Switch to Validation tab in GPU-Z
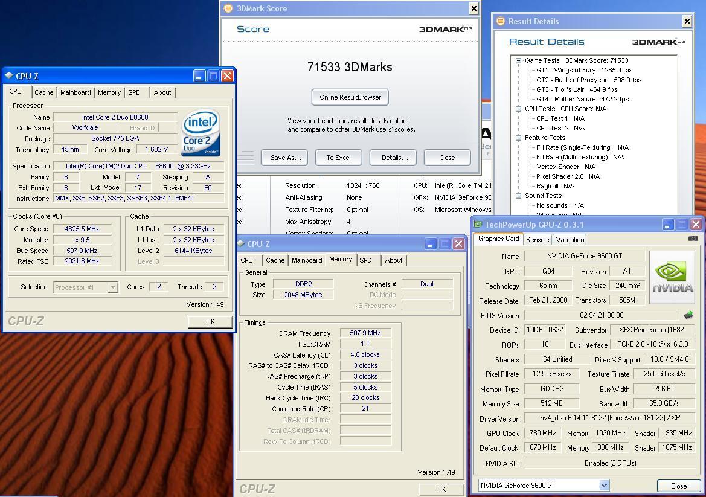Image resolution: width=706 pixels, height=497 pixels. click(570, 240)
